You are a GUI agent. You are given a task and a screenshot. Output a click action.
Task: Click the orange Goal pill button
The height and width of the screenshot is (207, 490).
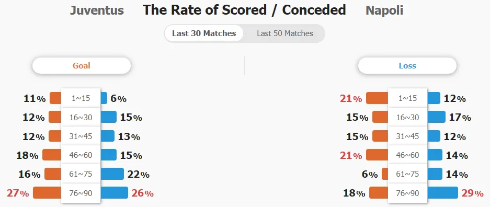81,65
